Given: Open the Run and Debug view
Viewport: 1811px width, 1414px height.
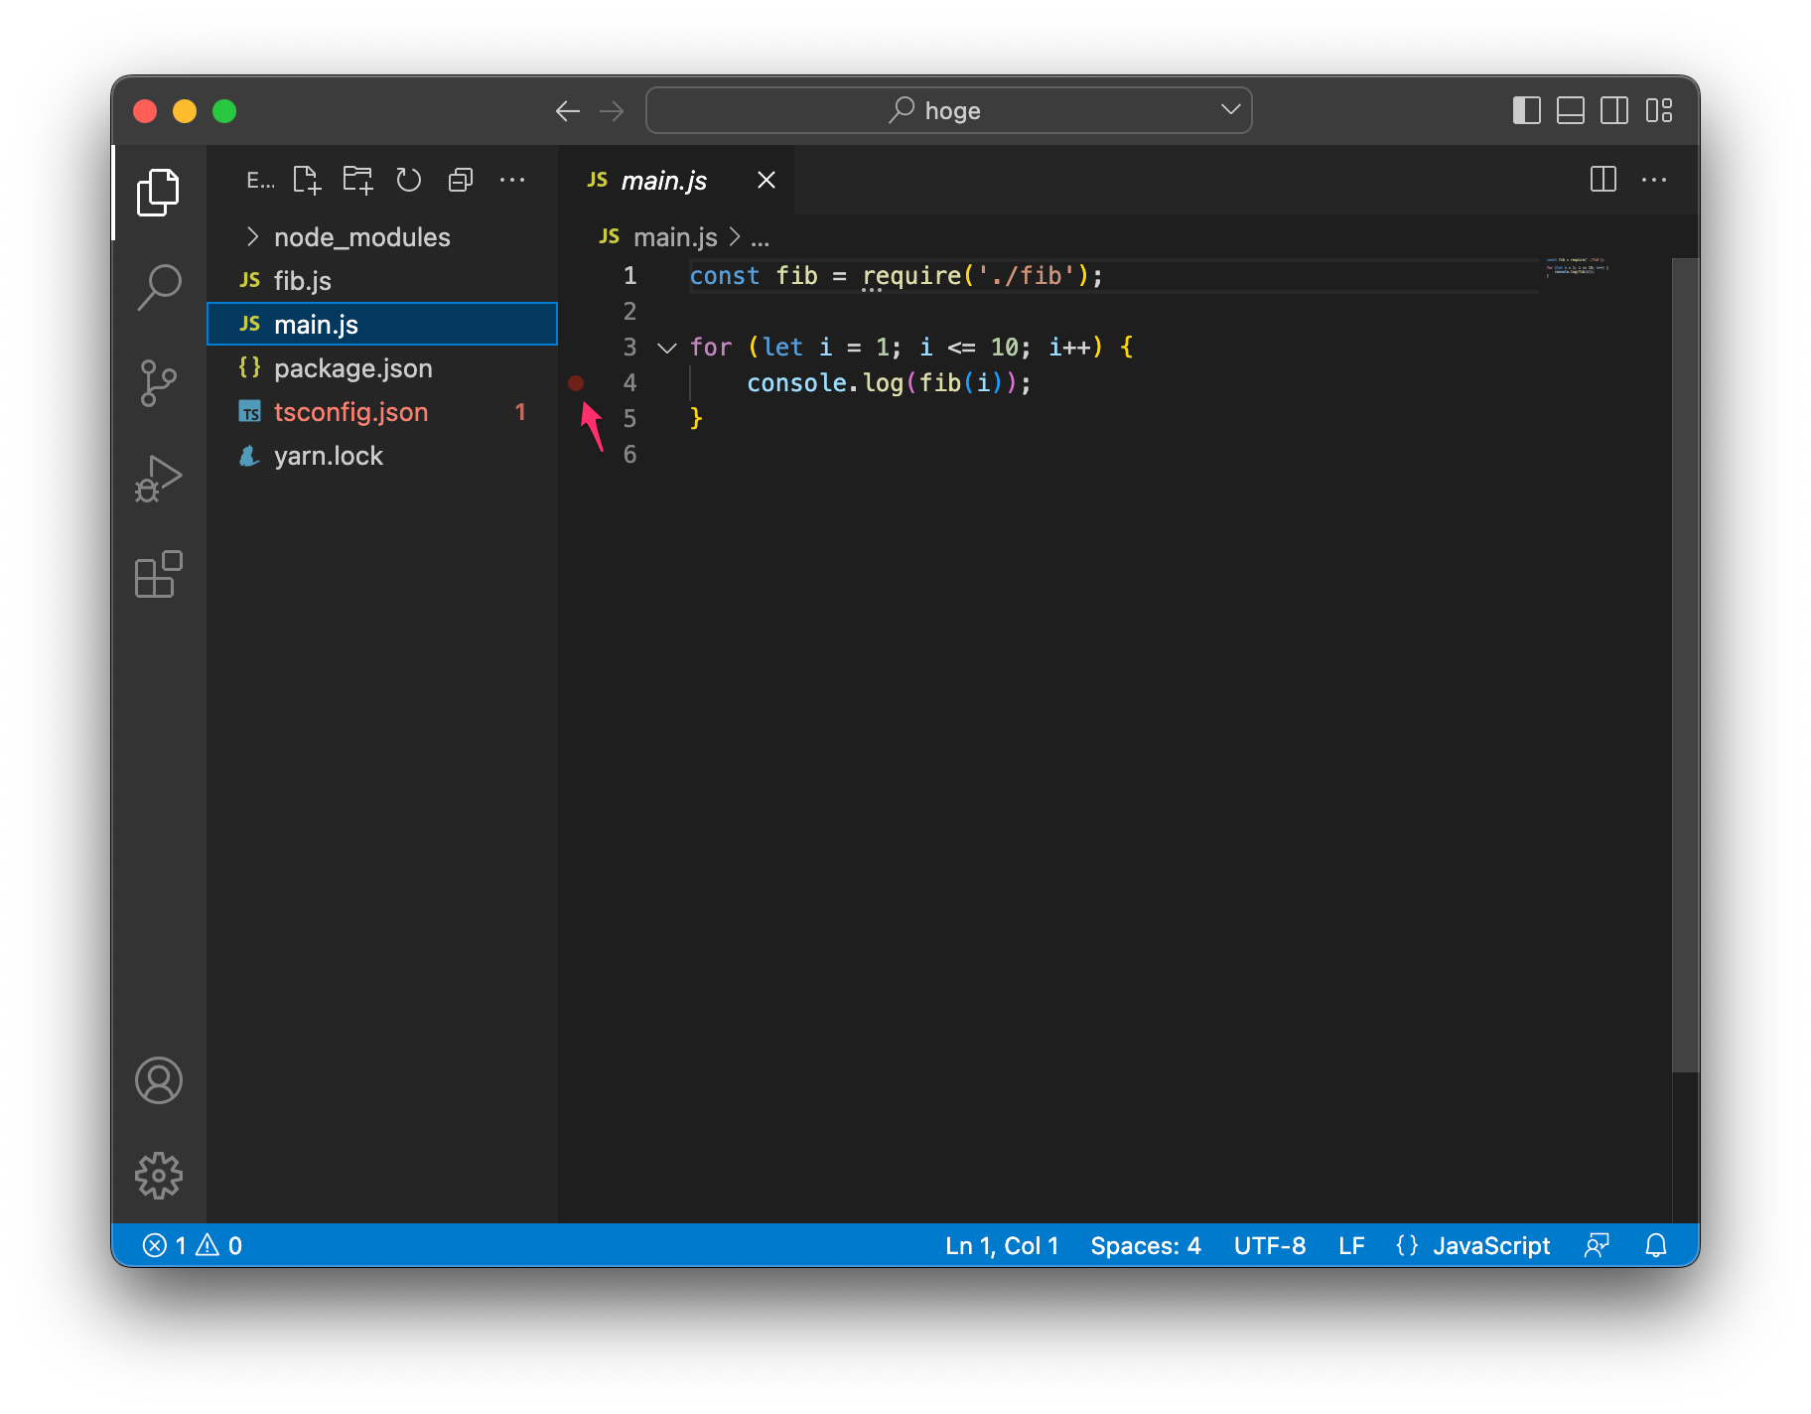Looking at the screenshot, I should tap(158, 479).
